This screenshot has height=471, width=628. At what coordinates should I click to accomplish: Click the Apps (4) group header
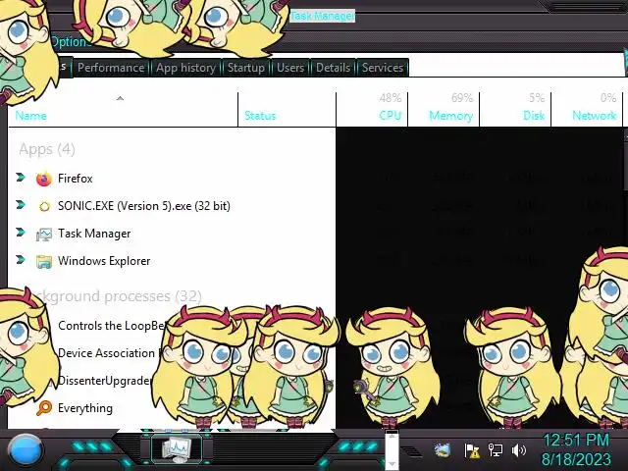click(47, 149)
